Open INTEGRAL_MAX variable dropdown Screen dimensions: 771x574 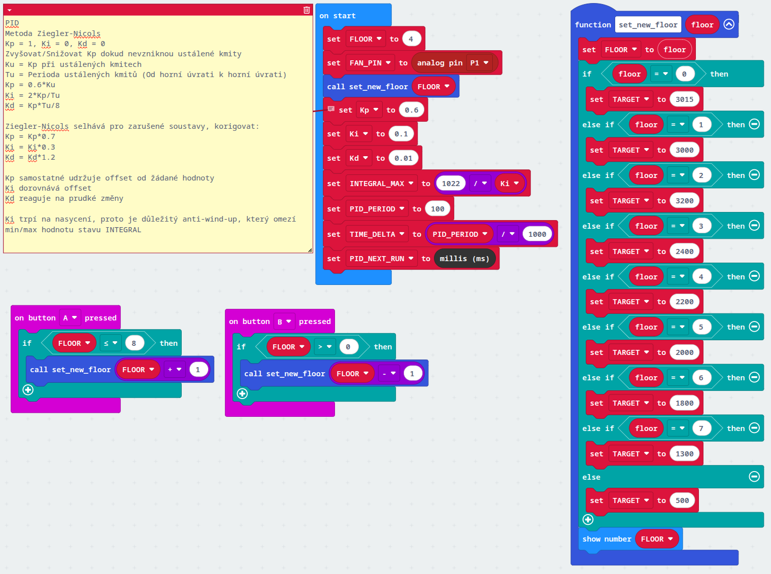click(381, 184)
